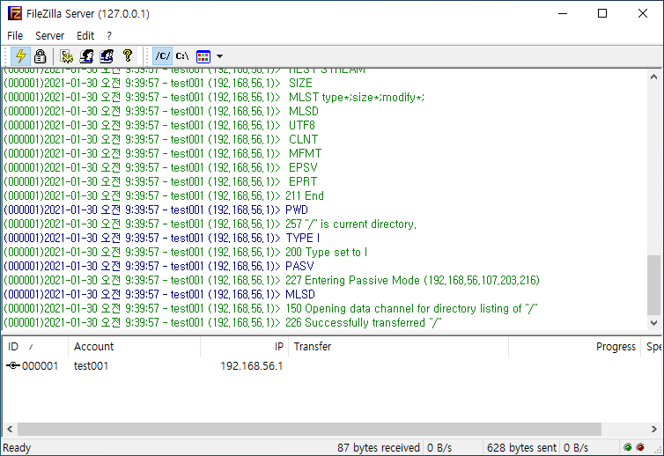Viewport: 664px width, 456px height.
Task: Expand the dropdown arrow beside the grid icon
Action: click(219, 55)
